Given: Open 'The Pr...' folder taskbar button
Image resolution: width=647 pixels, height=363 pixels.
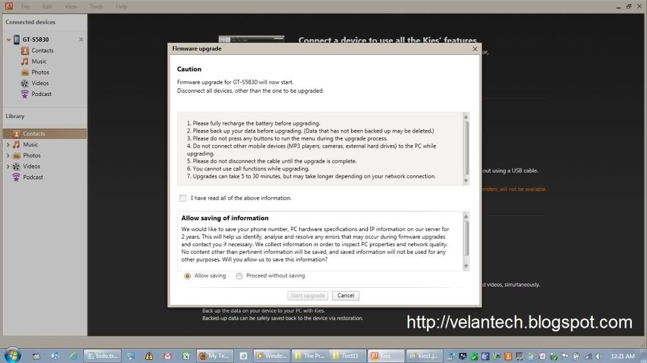Looking at the screenshot, I should click(309, 356).
